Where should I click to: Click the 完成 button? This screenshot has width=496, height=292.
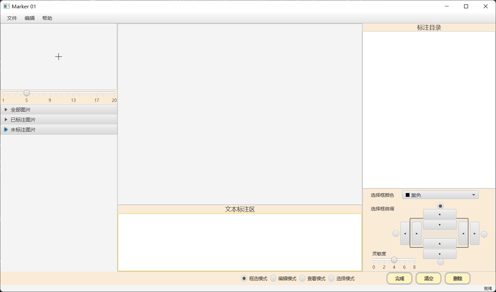point(399,278)
